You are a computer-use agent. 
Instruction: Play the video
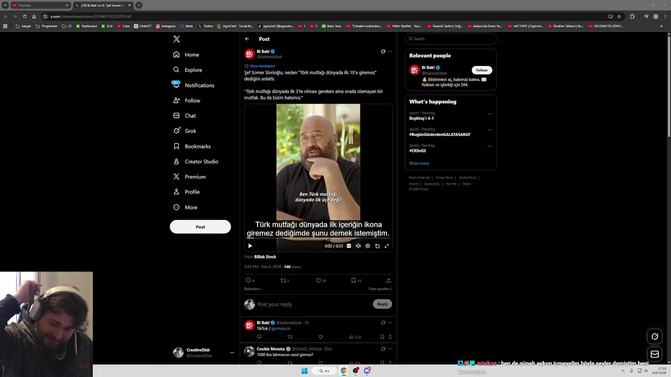coord(250,246)
